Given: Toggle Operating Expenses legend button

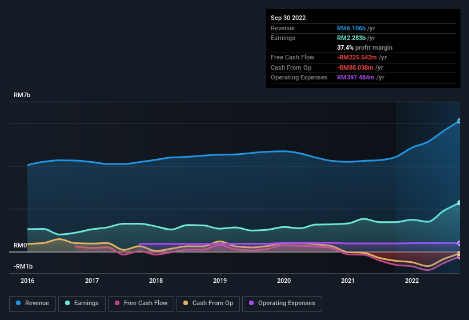Looking at the screenshot, I should click(282, 303).
